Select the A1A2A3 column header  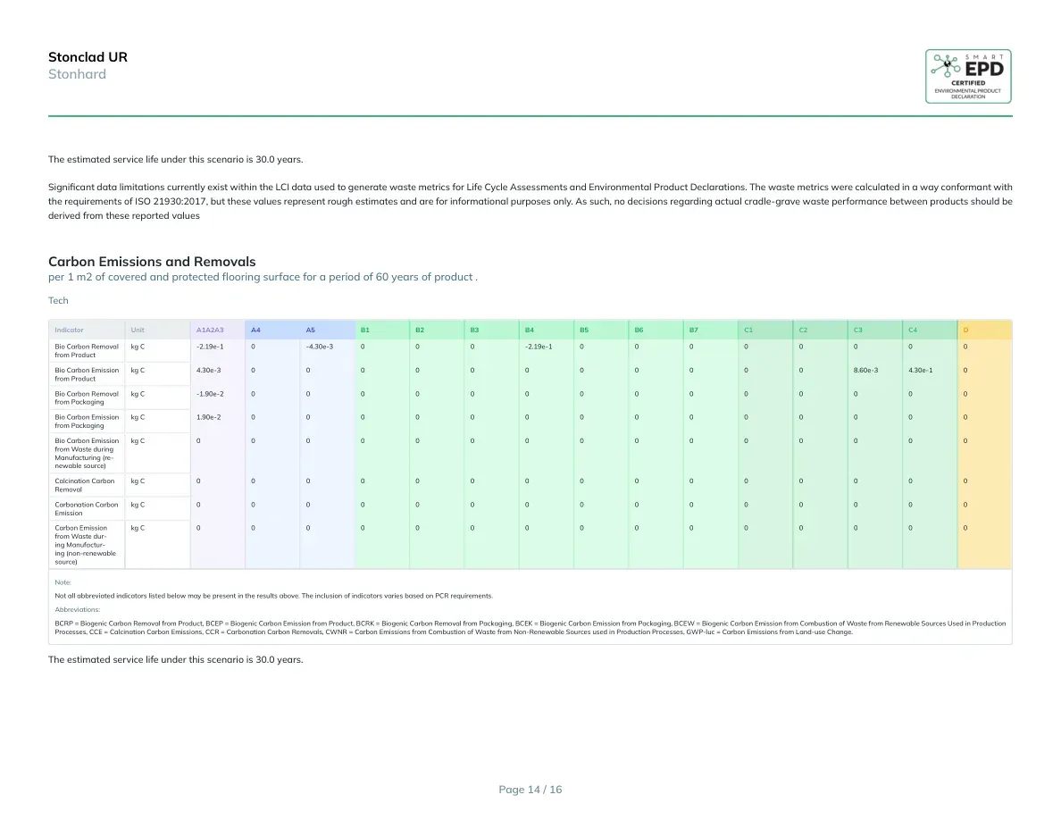210,331
